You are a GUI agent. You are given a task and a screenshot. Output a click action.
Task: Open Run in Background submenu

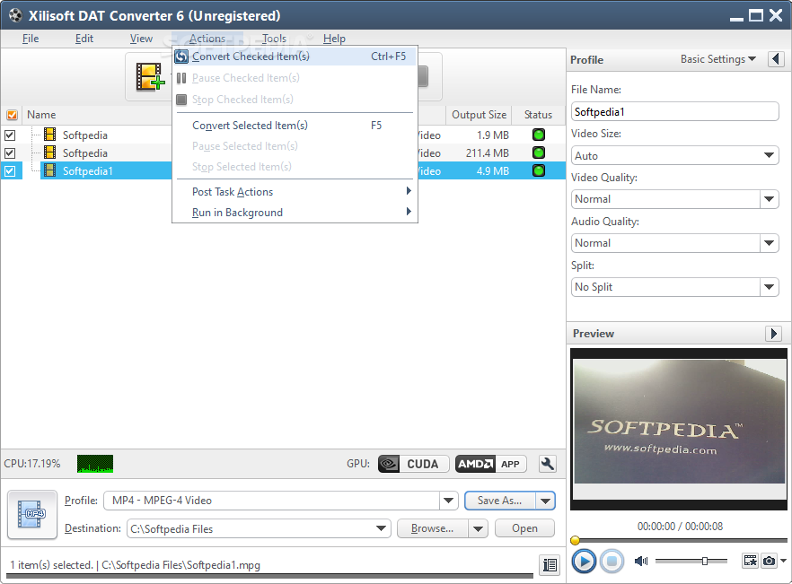(295, 213)
